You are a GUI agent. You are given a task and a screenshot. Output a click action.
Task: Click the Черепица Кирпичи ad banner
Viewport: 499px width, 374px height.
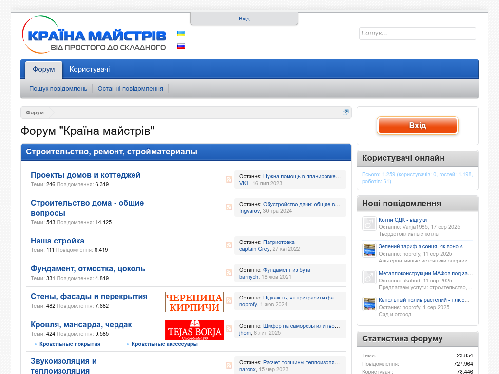[x=194, y=302]
